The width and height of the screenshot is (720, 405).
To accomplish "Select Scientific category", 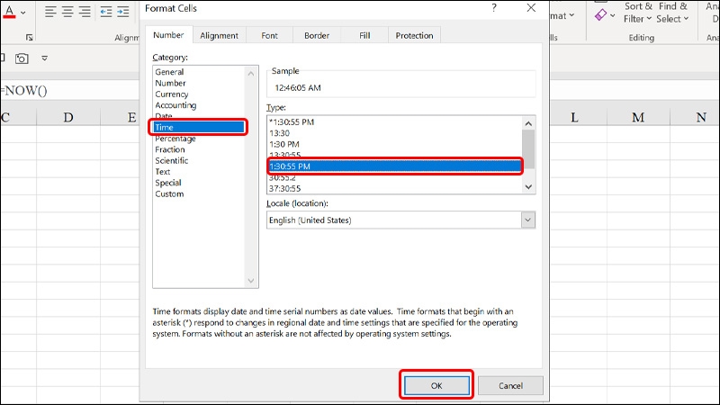I will point(172,161).
